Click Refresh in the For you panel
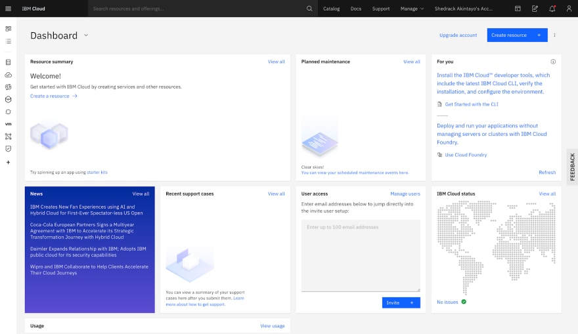Image resolution: width=578 pixels, height=334 pixels. [547, 172]
